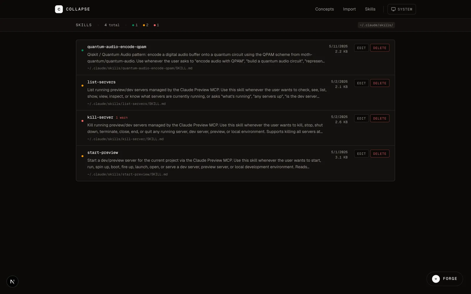The image size is (471, 294).
Task: Delete the kill-server skill
Action: (x=380, y=118)
